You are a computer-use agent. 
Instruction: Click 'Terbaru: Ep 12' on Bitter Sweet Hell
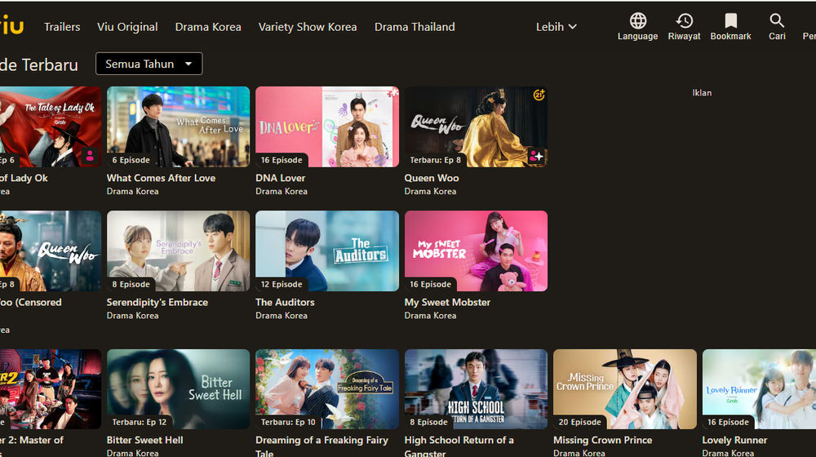point(140,423)
